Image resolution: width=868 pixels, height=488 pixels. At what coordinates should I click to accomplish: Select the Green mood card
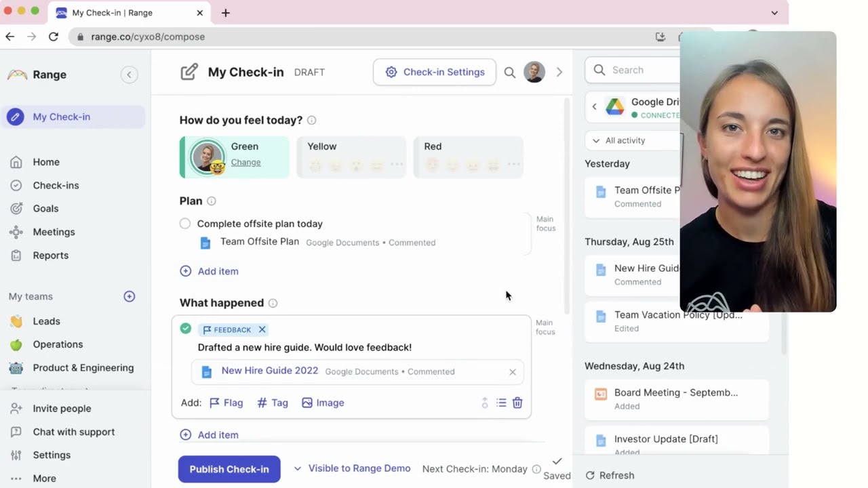235,157
